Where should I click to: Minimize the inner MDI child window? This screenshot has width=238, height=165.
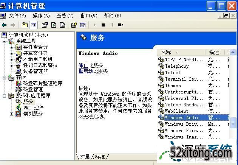(x=220, y=16)
